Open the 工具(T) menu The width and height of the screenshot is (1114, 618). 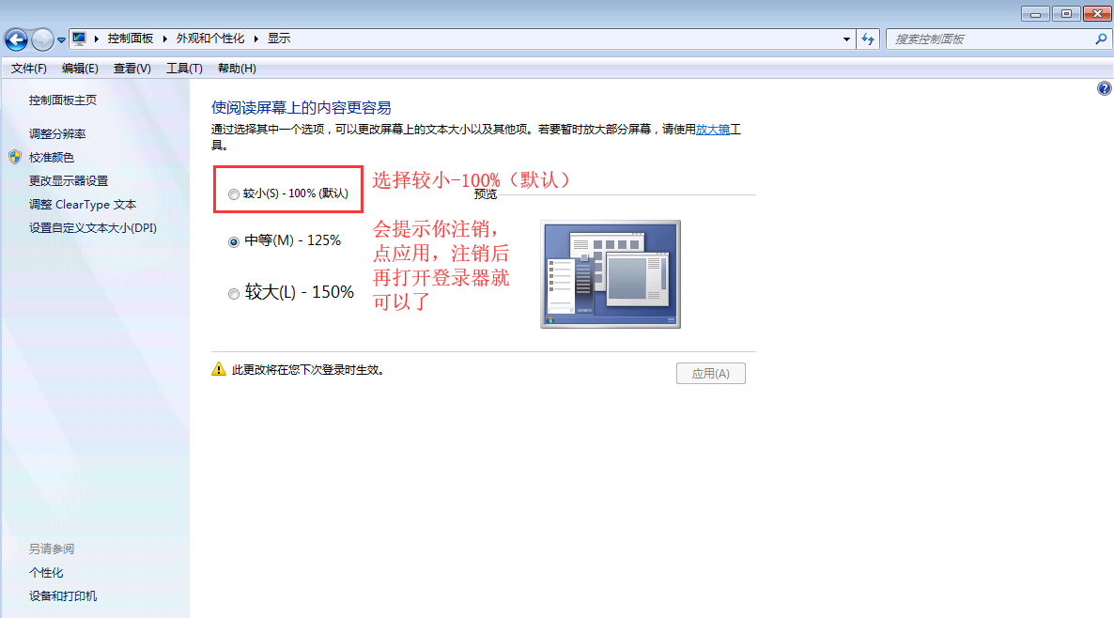pyautogui.click(x=184, y=69)
